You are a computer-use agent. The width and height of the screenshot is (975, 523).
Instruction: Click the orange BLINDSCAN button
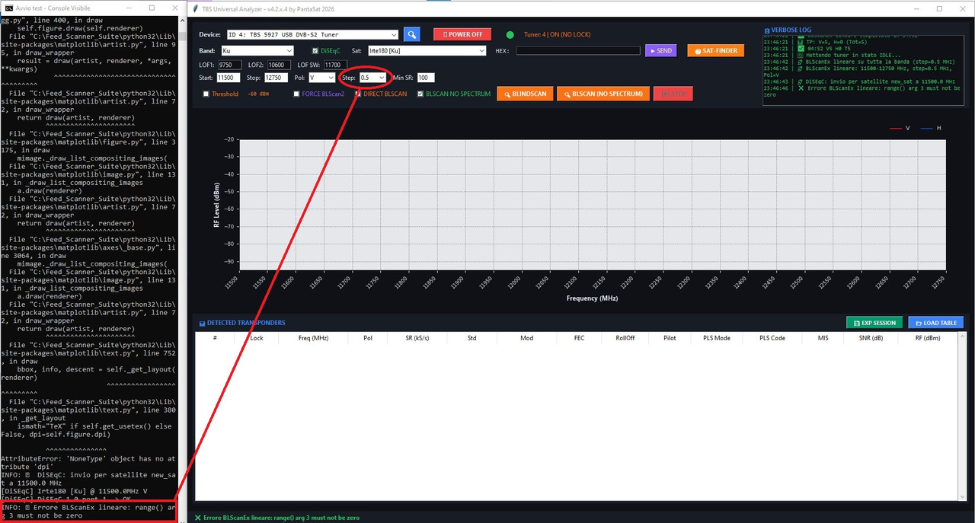[525, 94]
